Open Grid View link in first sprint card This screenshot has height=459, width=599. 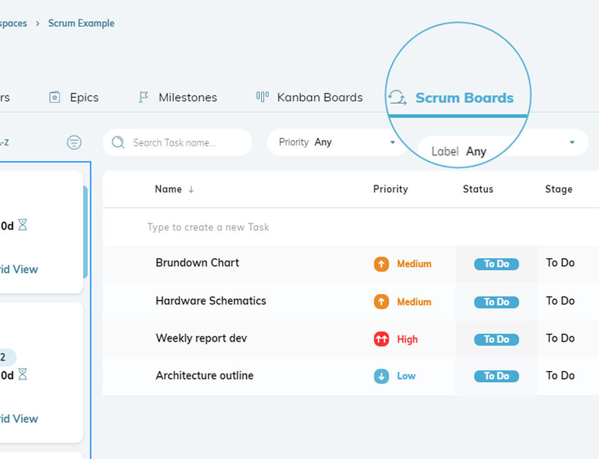tap(19, 269)
